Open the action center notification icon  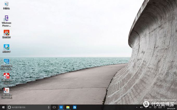(x=155, y=107)
